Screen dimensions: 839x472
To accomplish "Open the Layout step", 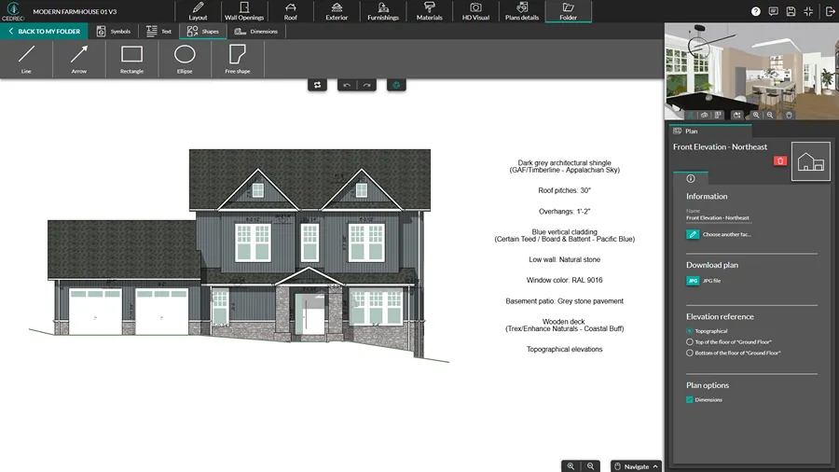I will tap(198, 11).
